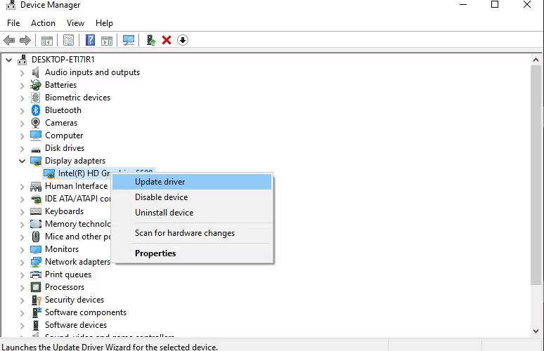This screenshot has width=544, height=351.
Task: Expand the Network adapters category
Action: (22, 263)
